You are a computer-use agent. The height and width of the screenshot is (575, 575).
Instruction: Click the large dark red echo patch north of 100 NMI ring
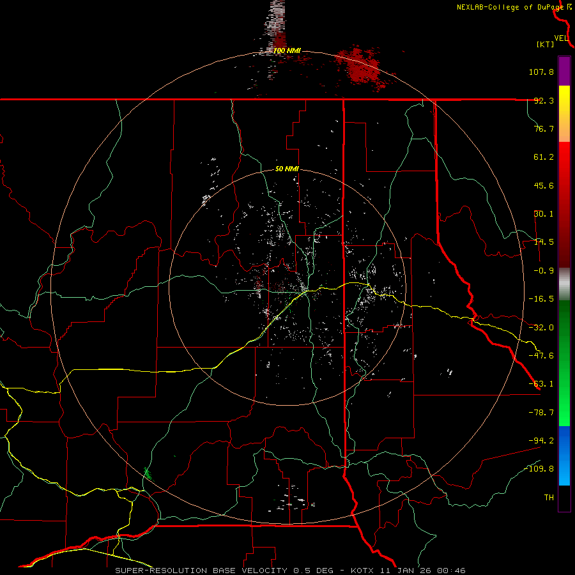pos(360,68)
